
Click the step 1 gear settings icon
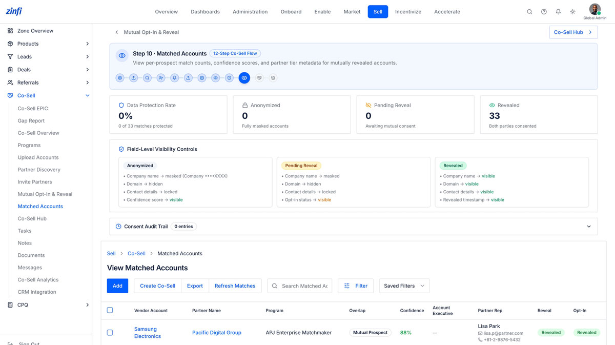pyautogui.click(x=120, y=78)
